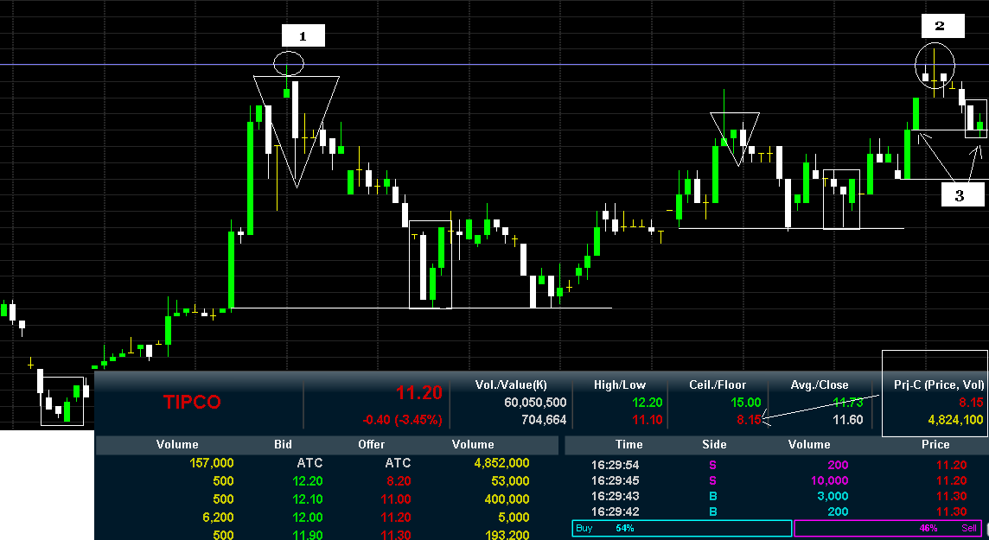Click the Time column header

(628, 445)
